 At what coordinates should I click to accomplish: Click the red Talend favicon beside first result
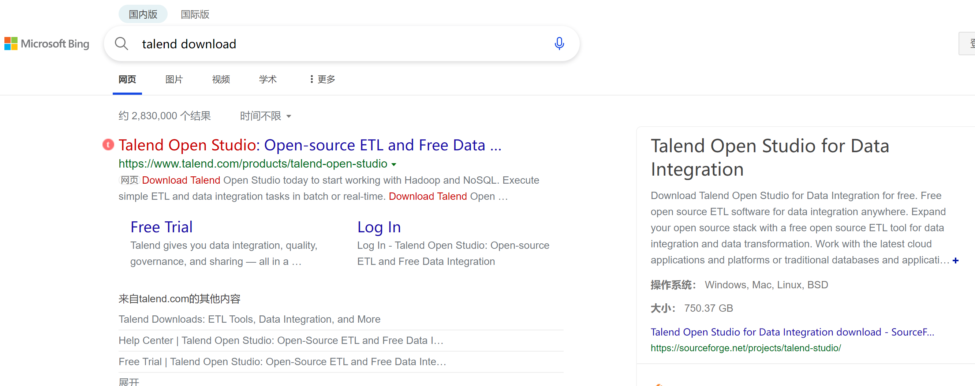[108, 145]
